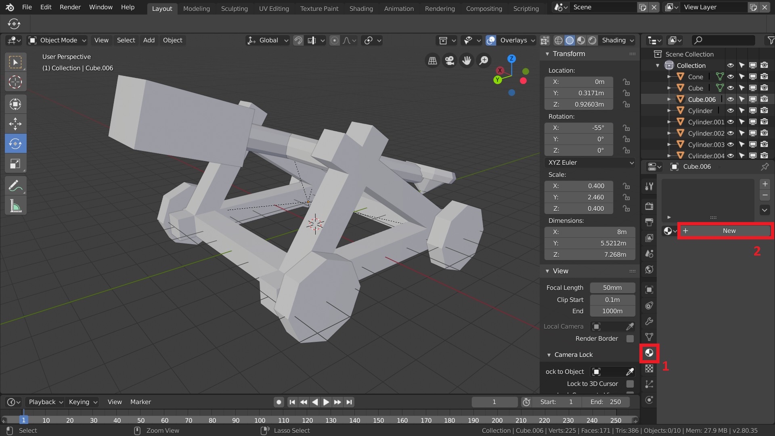This screenshot has height=436, width=775.
Task: Toggle camera view in the viewport
Action: [449, 61]
